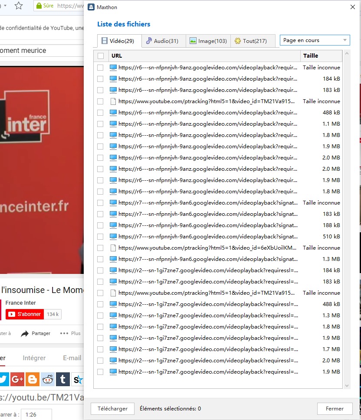
Task: Click the r2 row URL sized 183 kB
Action: [208, 282]
